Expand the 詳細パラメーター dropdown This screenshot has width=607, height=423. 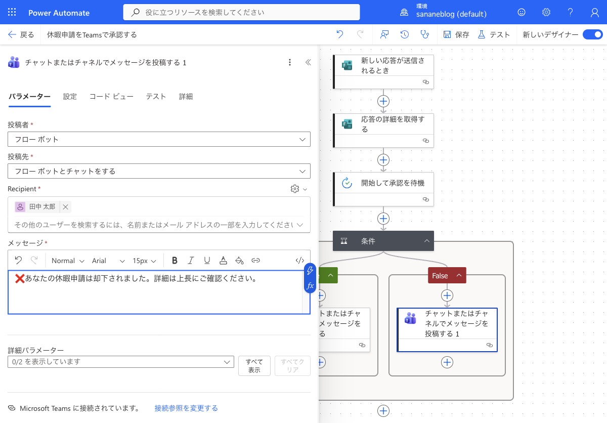pyautogui.click(x=121, y=362)
